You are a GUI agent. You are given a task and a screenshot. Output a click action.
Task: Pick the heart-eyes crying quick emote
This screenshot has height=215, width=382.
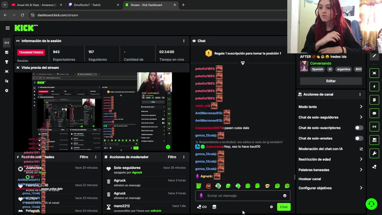[x=287, y=186]
